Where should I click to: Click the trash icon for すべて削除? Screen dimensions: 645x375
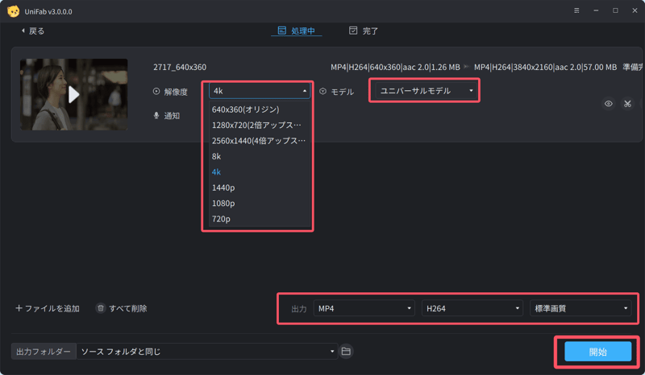coord(101,308)
